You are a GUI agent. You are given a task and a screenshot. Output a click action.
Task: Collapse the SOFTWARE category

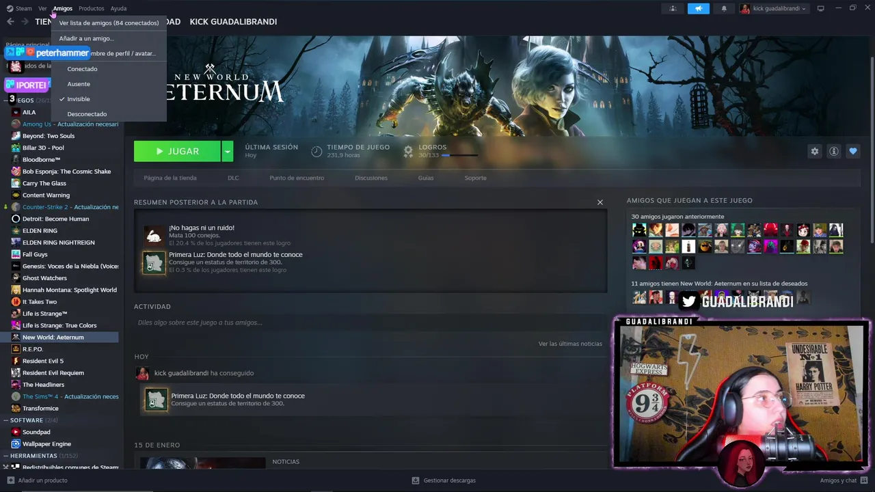(x=6, y=420)
